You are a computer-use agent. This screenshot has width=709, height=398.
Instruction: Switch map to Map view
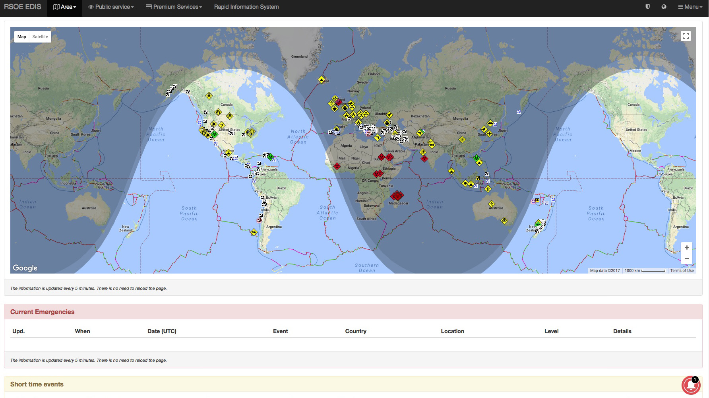pos(22,37)
